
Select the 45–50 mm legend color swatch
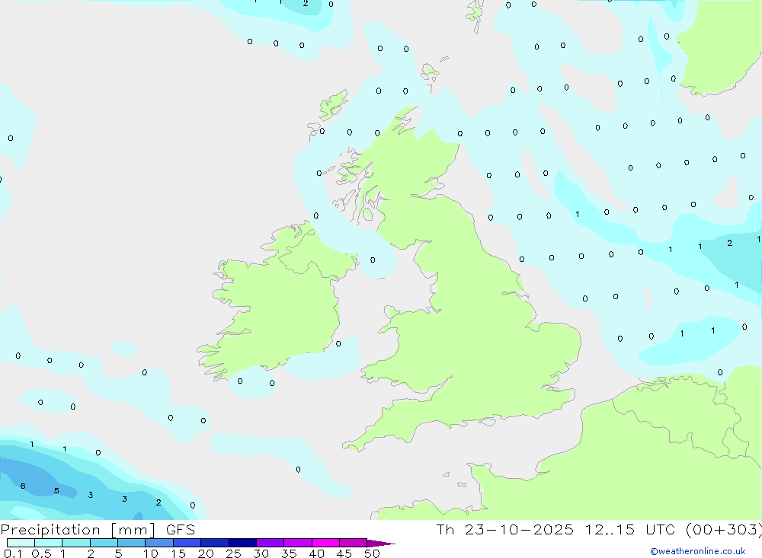pos(353,543)
